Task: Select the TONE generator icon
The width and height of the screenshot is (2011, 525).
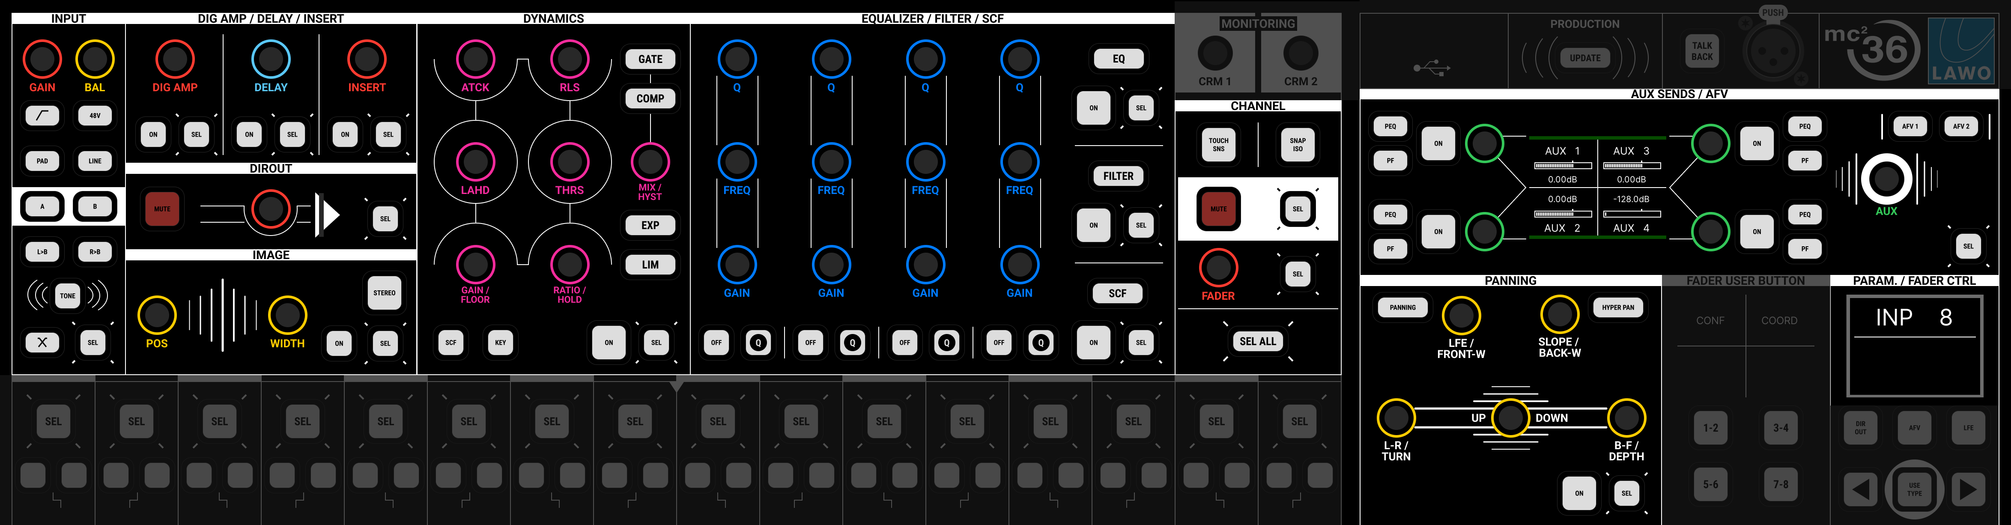Action: (x=67, y=295)
